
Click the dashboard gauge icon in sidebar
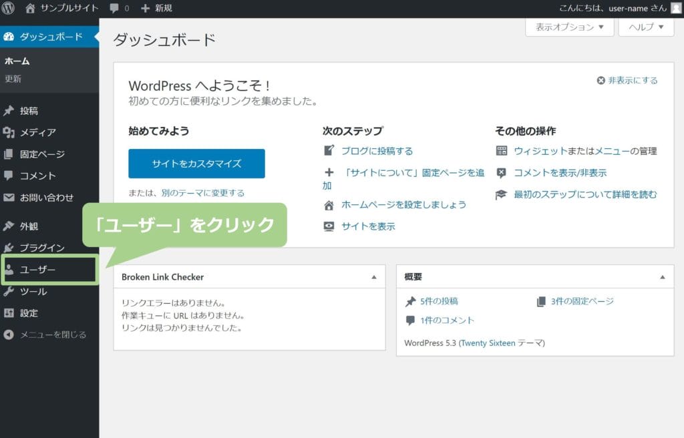9,37
